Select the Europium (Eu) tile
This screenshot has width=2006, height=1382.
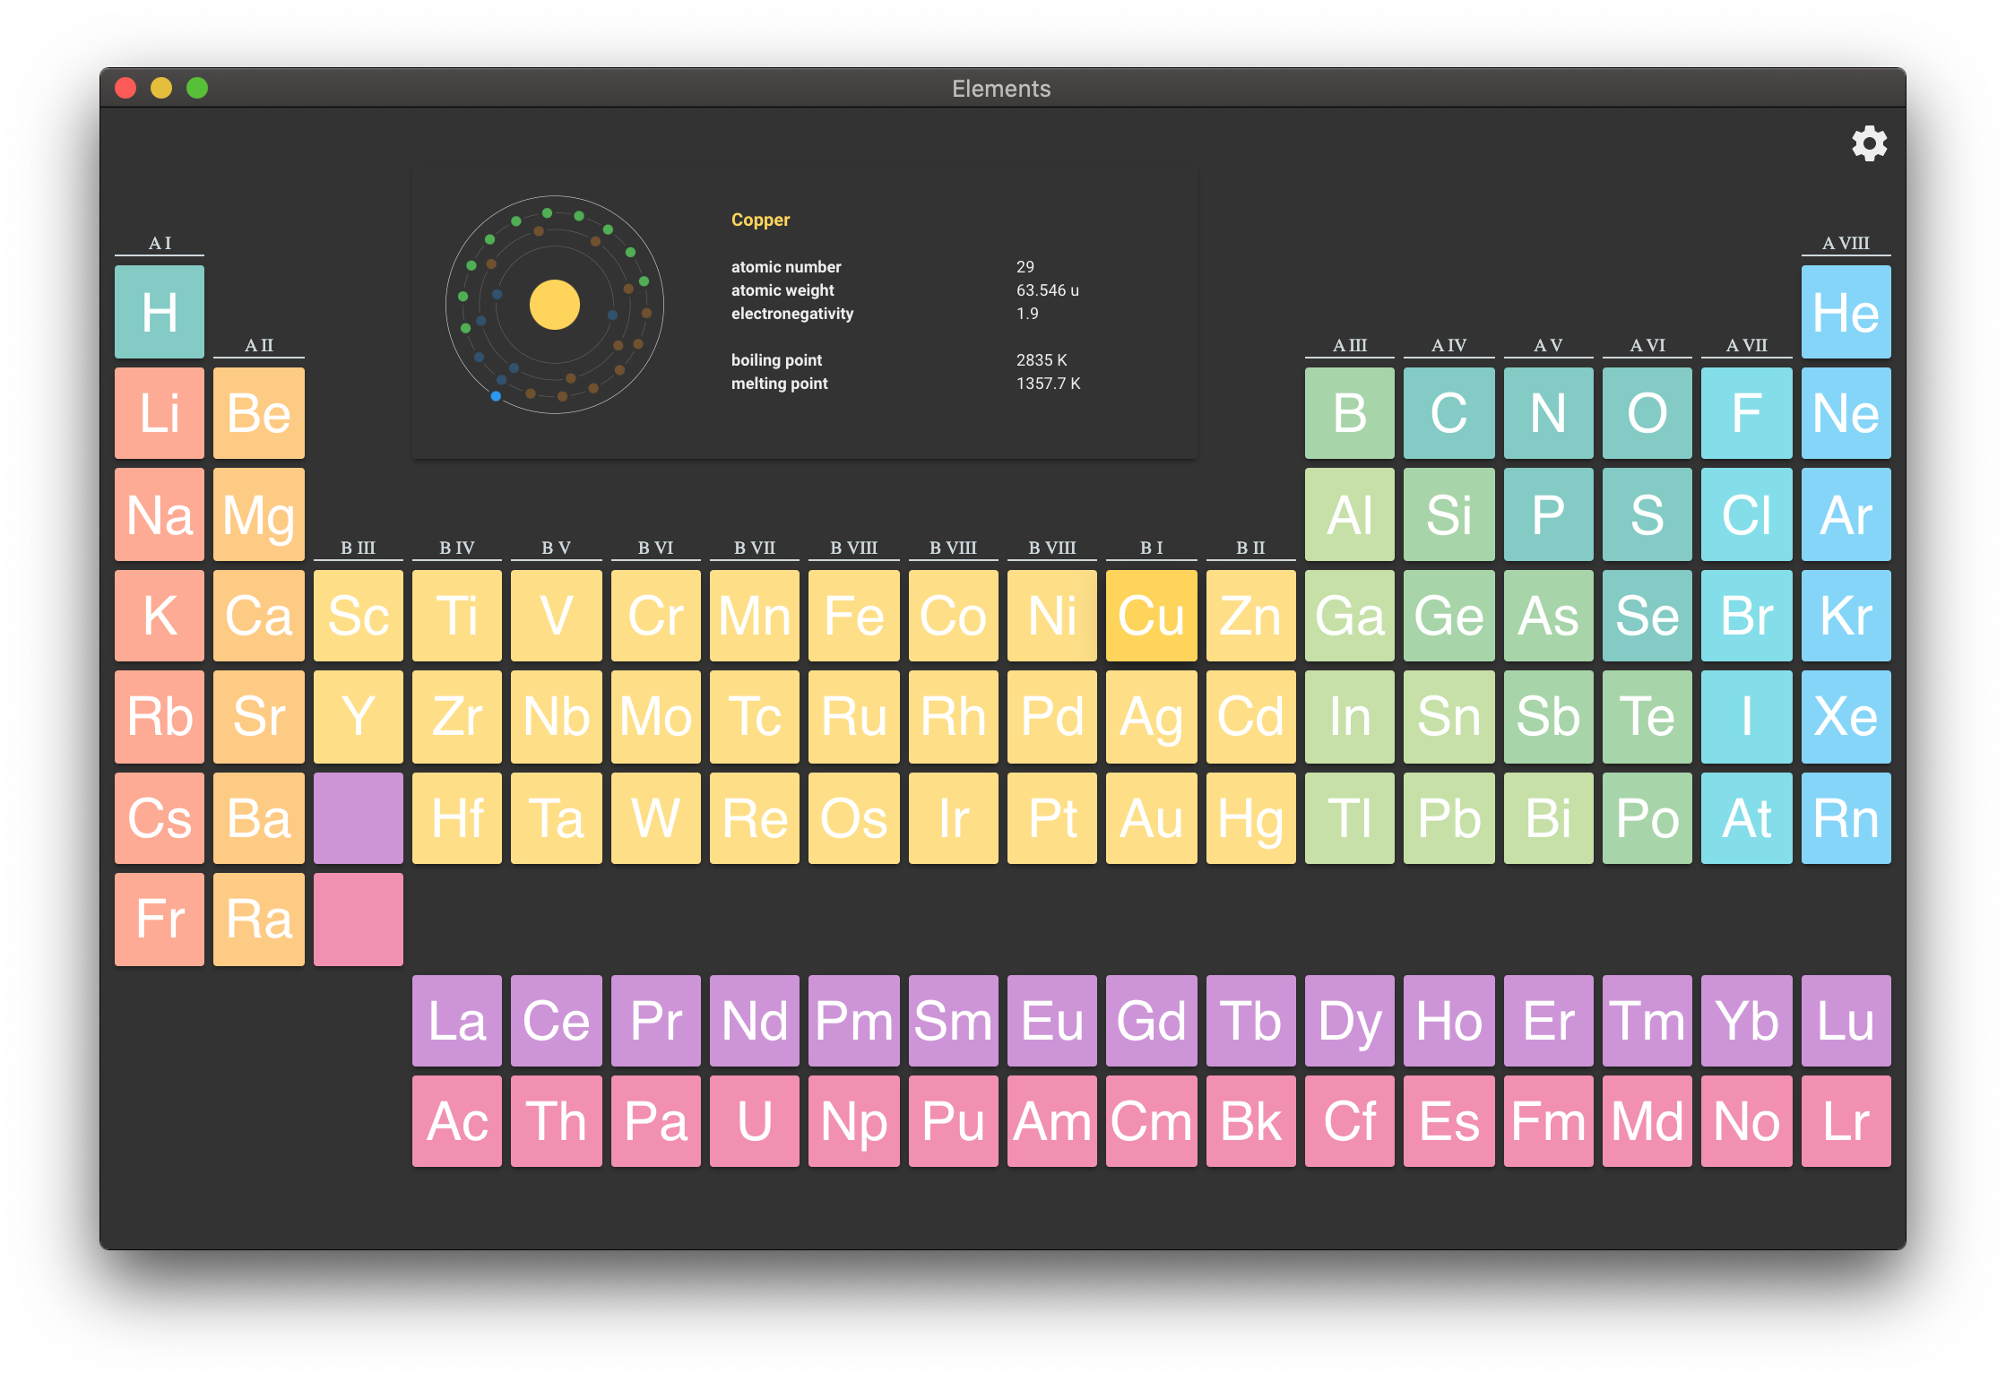coord(1051,1021)
